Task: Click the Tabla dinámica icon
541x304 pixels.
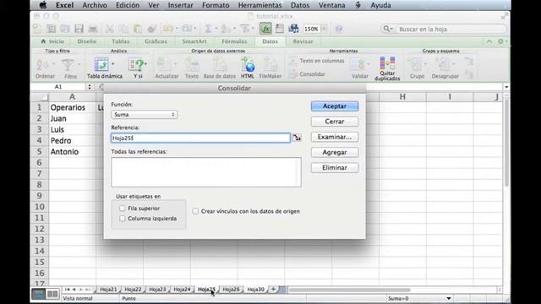Action: point(101,64)
